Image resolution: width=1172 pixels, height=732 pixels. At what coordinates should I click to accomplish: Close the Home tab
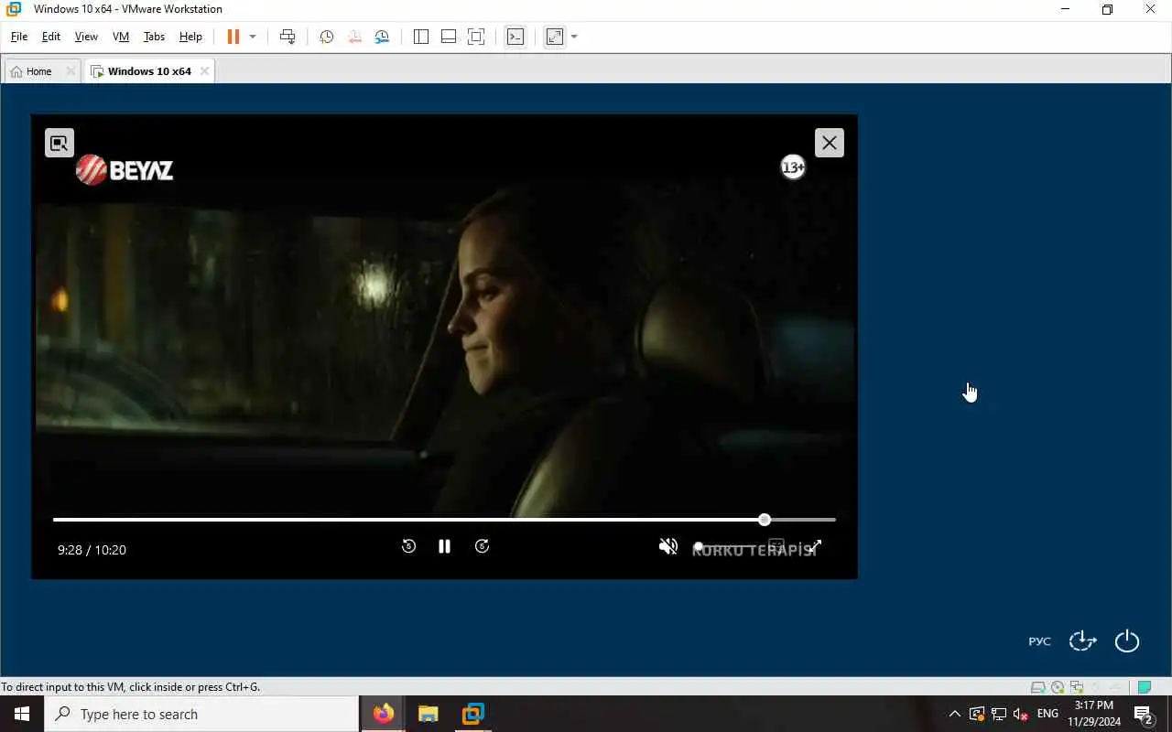[x=71, y=71]
